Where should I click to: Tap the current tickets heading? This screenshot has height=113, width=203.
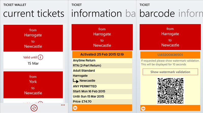click(33, 13)
